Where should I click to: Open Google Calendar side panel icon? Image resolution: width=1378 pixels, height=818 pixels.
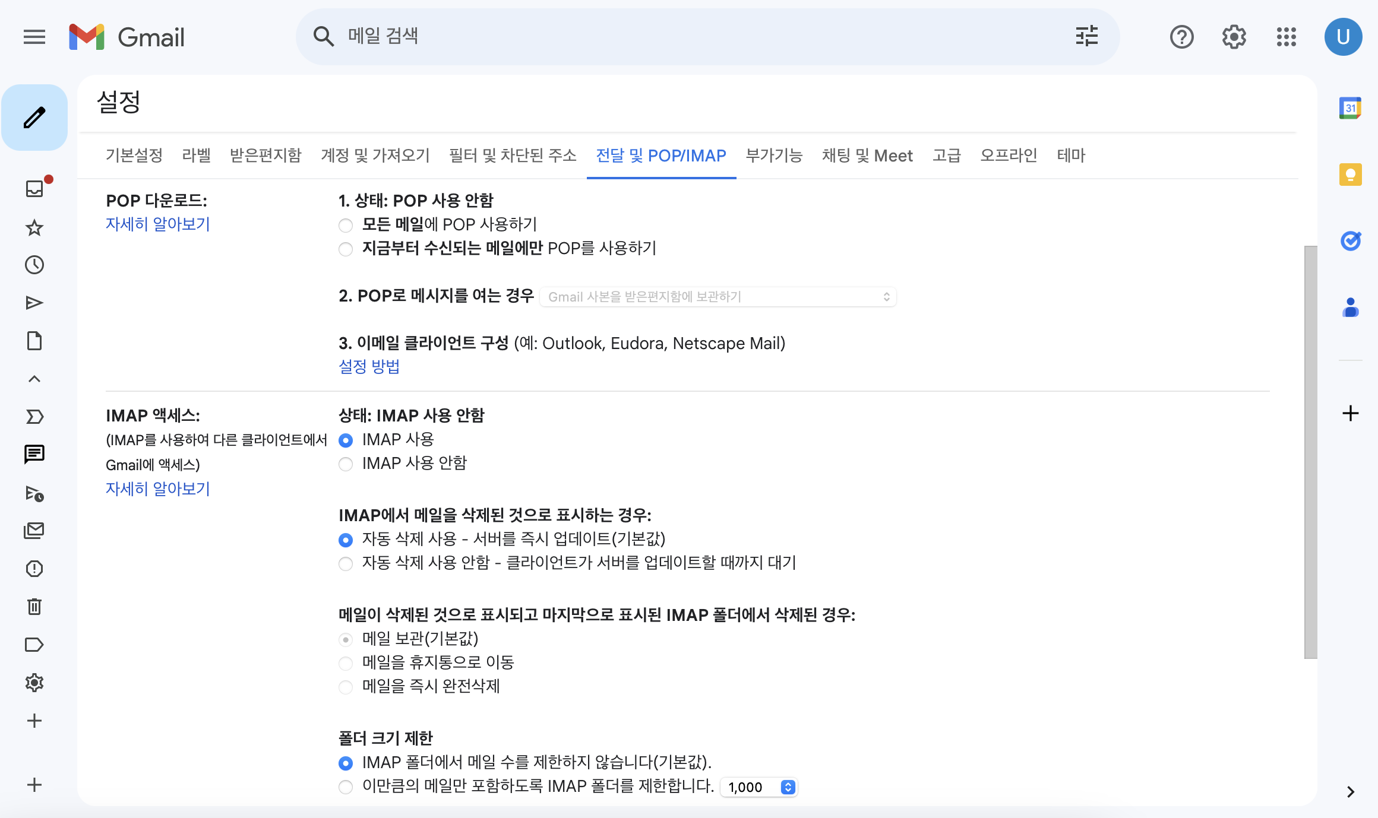point(1350,109)
